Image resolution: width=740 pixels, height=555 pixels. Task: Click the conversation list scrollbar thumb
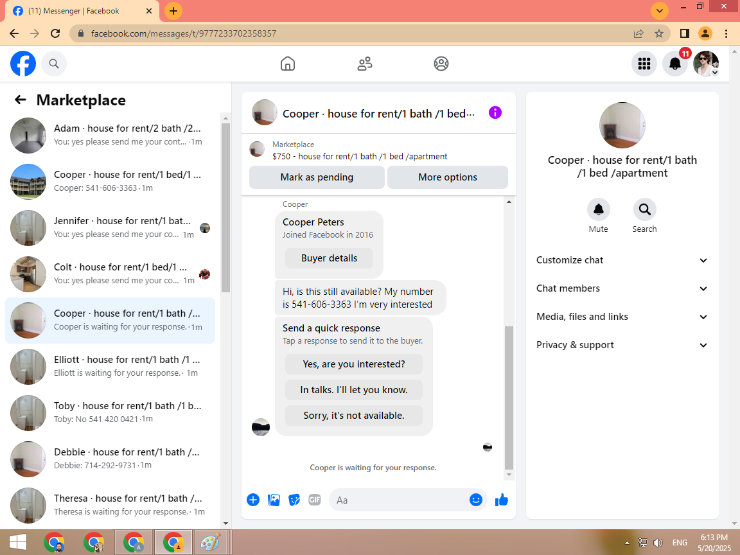point(225,207)
